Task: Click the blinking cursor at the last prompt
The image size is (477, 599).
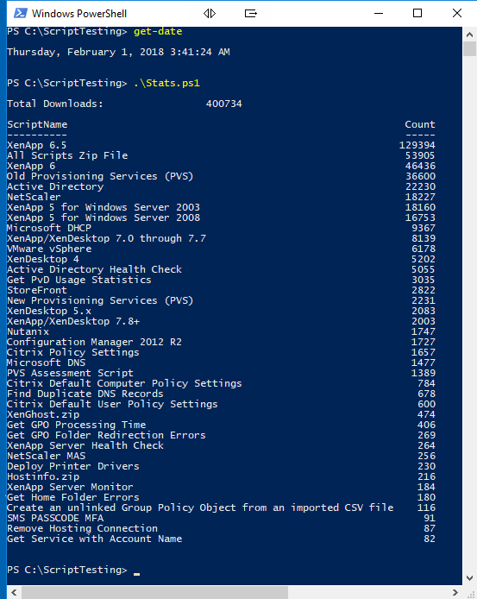Action: (136, 573)
